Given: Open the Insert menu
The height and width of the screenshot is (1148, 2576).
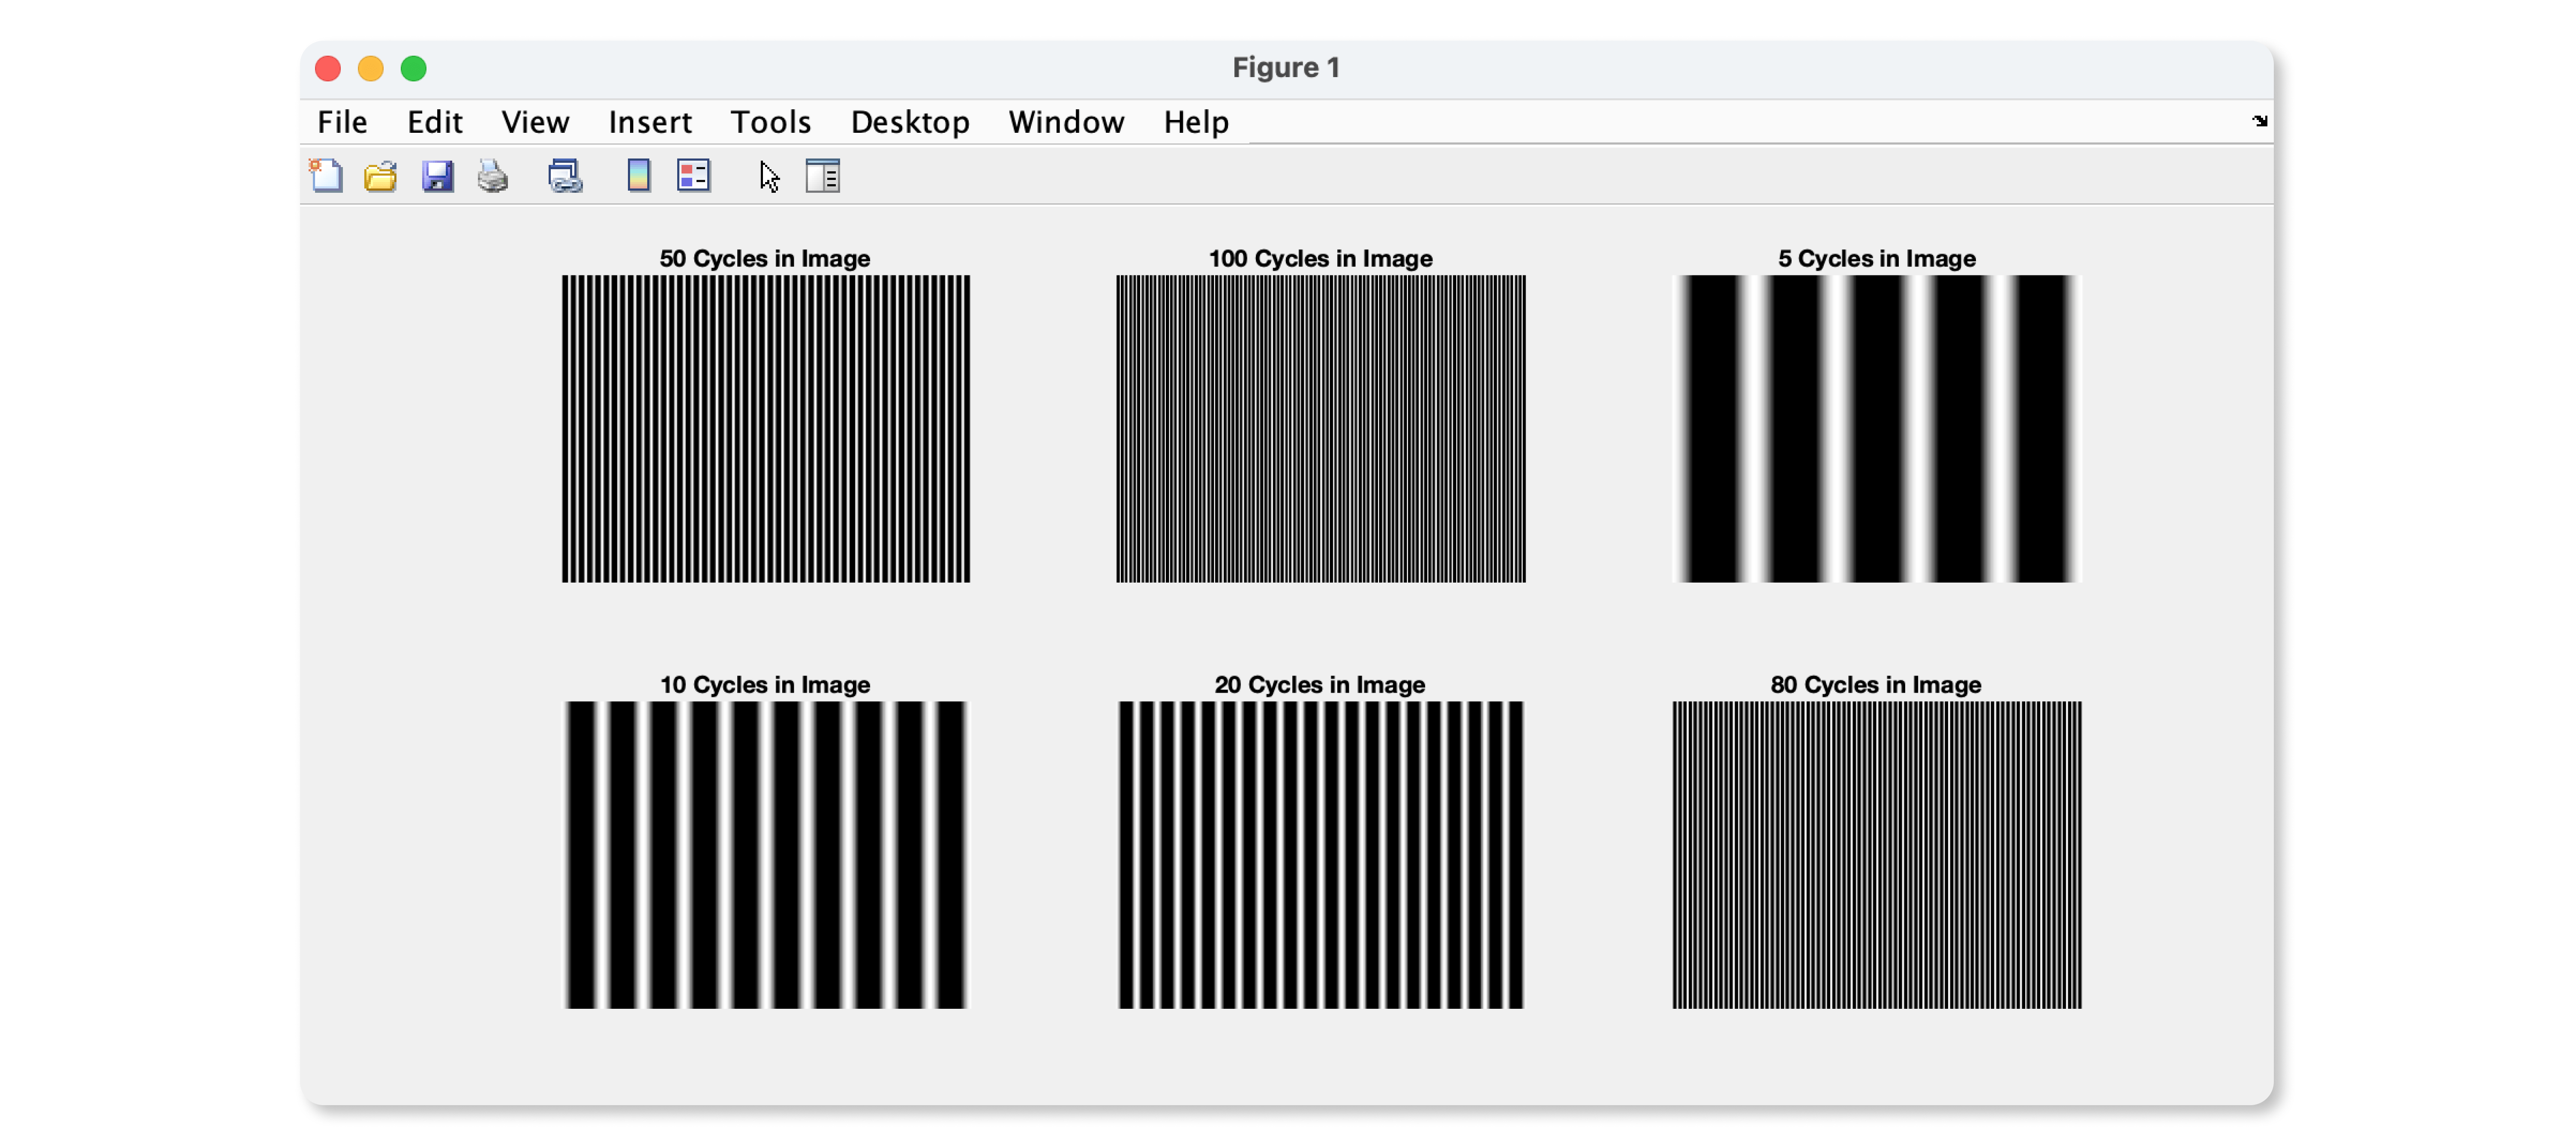Looking at the screenshot, I should click(650, 122).
